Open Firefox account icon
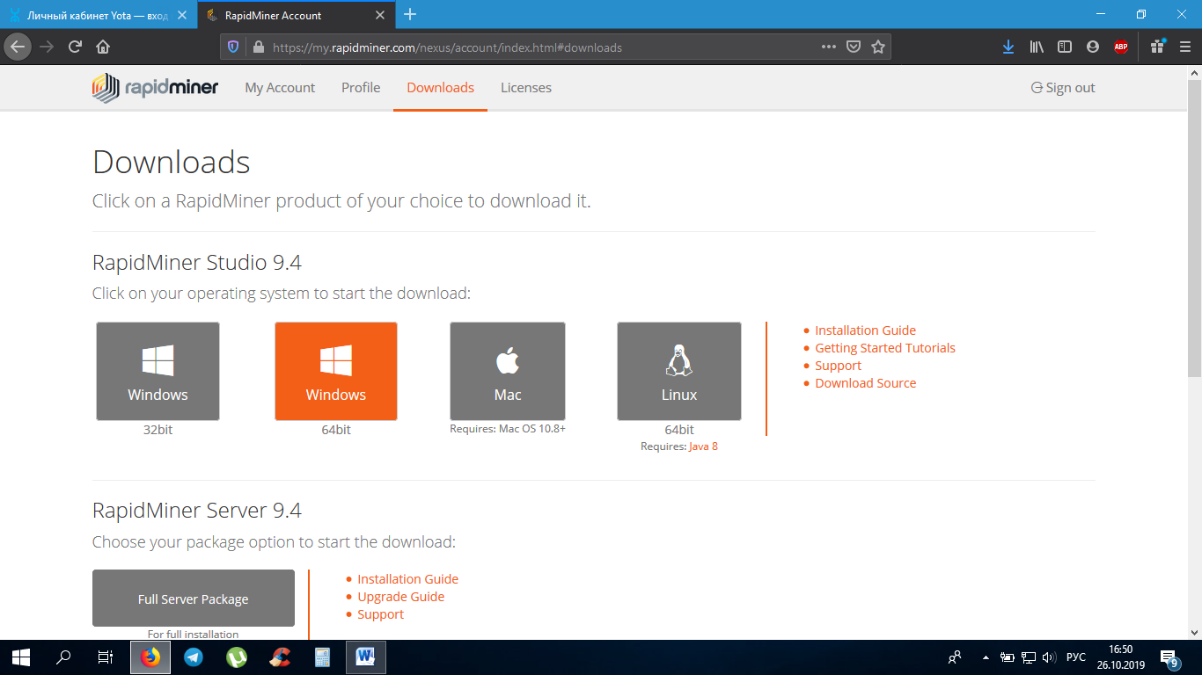Screen dimensions: 1202x675 [x=1093, y=47]
